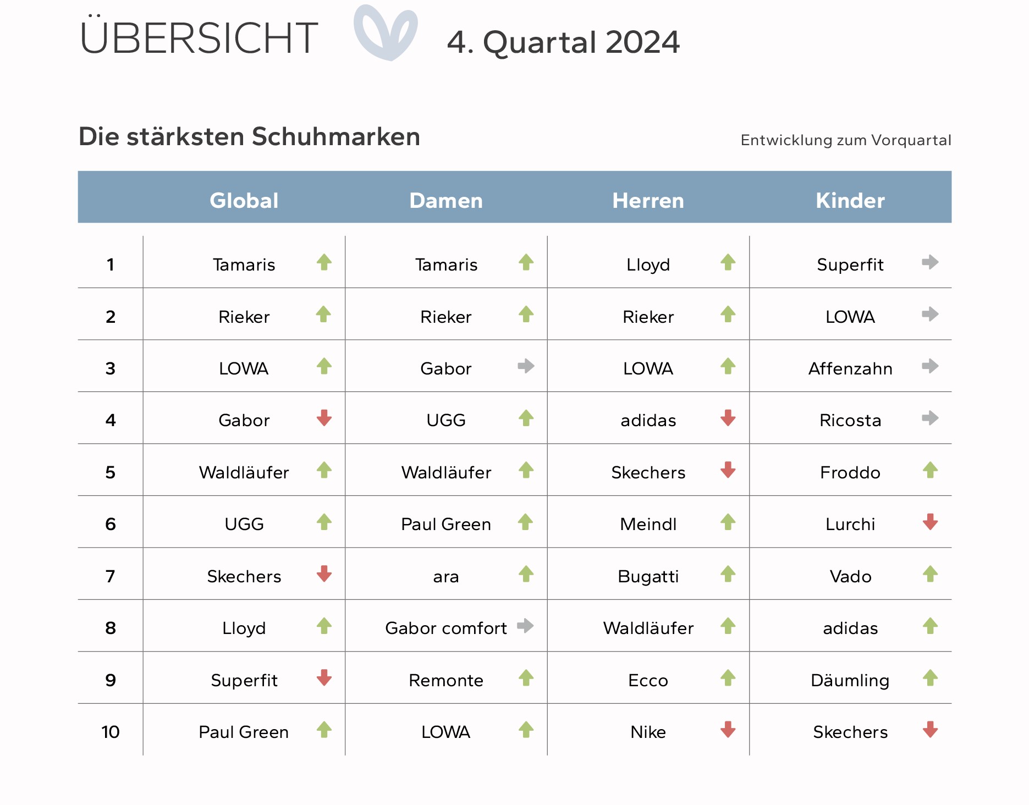Click the gray arrow next to Gabor comfort
This screenshot has width=1029, height=805.
(x=526, y=626)
